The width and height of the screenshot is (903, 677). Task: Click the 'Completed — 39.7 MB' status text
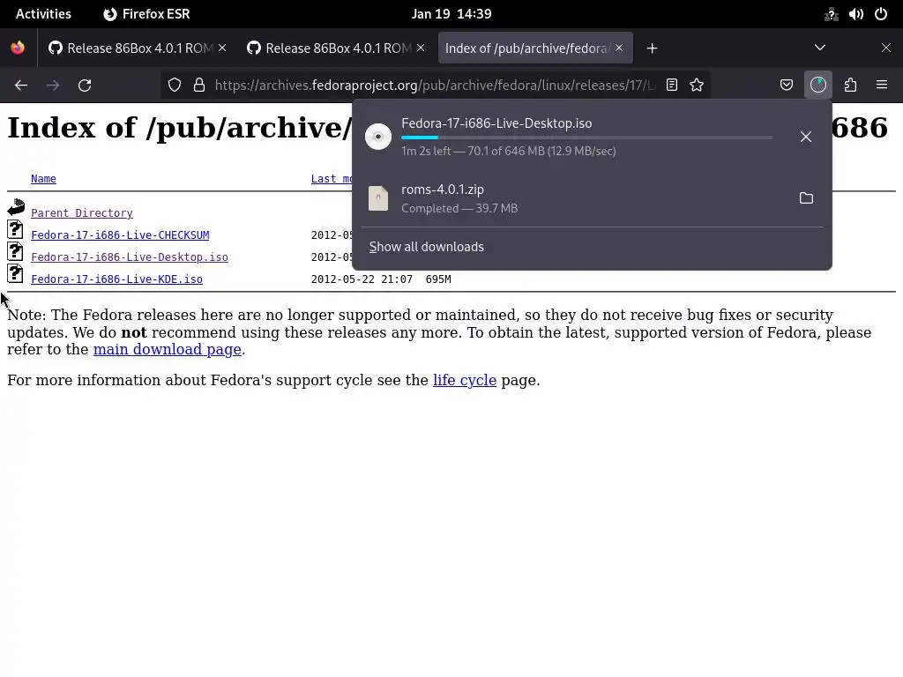(x=459, y=208)
